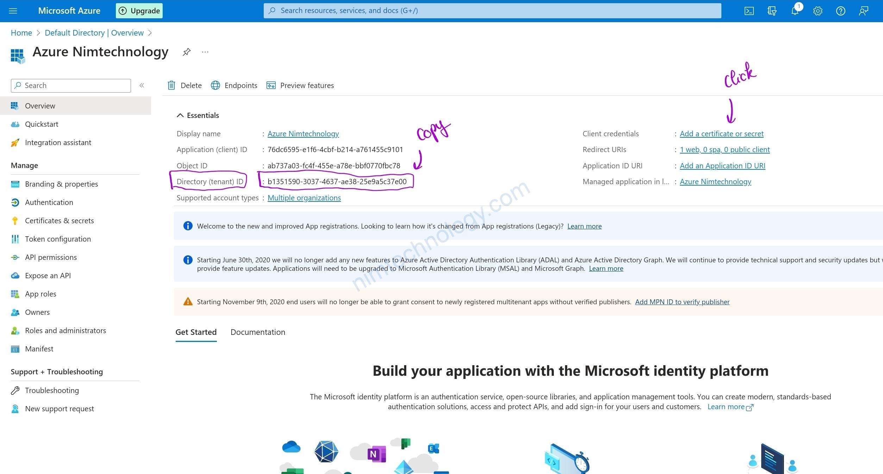
Task: Collapse the Essentials section
Action: click(180, 116)
